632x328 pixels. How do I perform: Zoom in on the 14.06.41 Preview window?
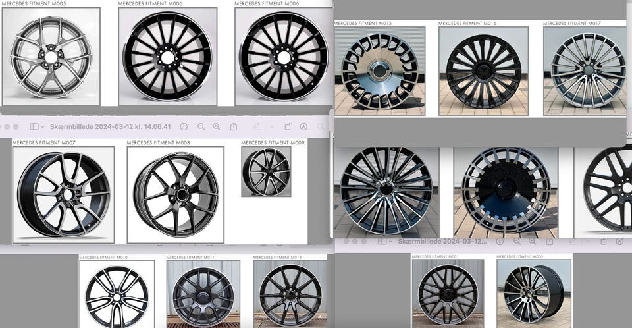[x=217, y=126]
